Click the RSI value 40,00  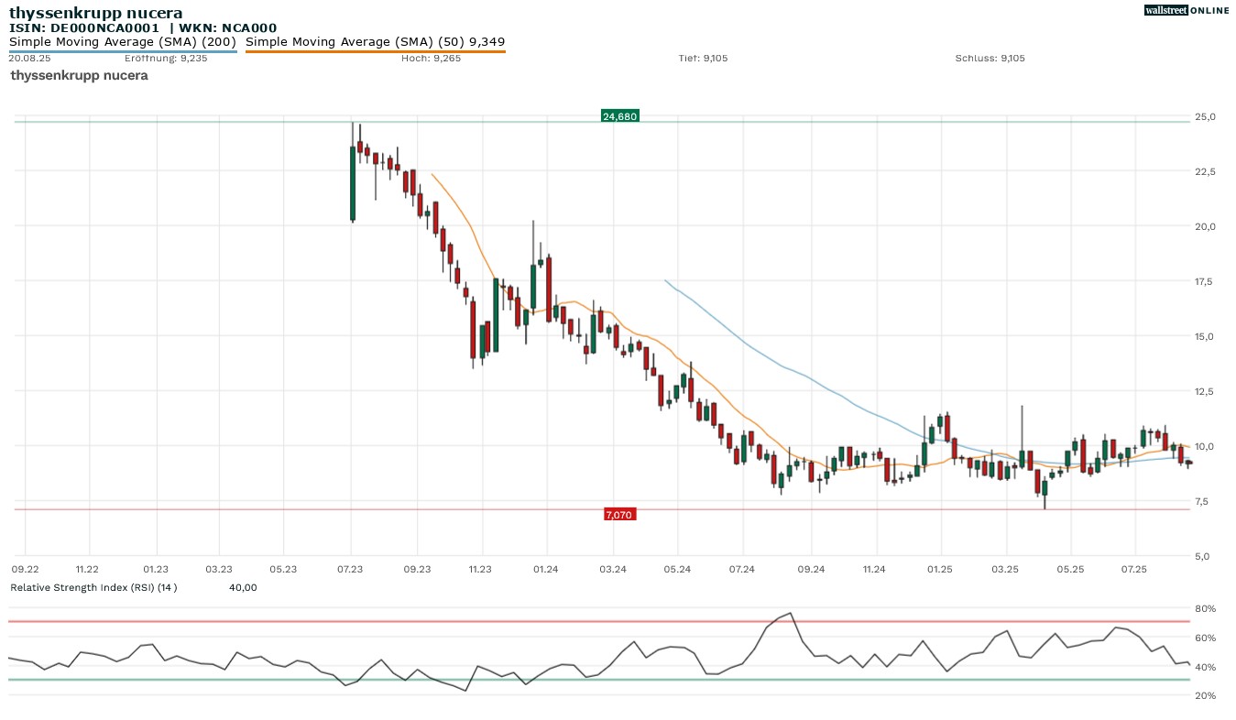tap(243, 587)
